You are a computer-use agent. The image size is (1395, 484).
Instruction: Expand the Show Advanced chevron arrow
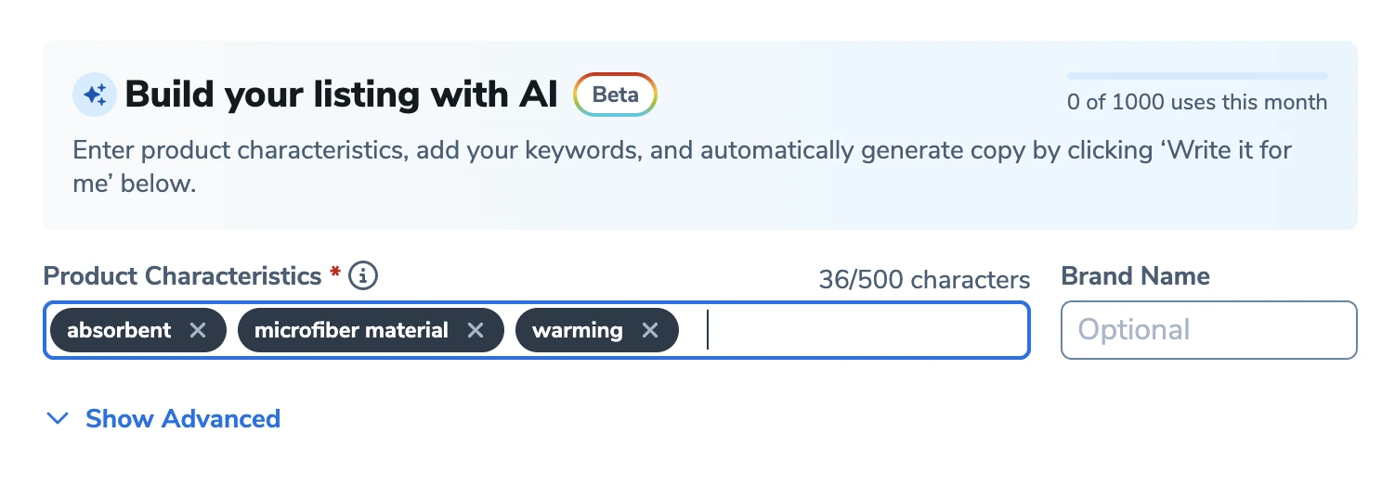click(x=58, y=419)
